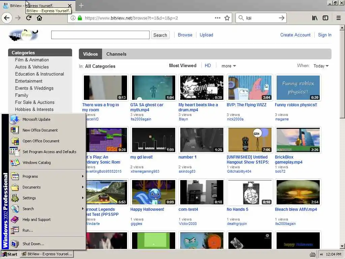Image resolution: width=345 pixels, height=259 pixels.
Task: Select Events & Weddings category
Action: point(34,88)
